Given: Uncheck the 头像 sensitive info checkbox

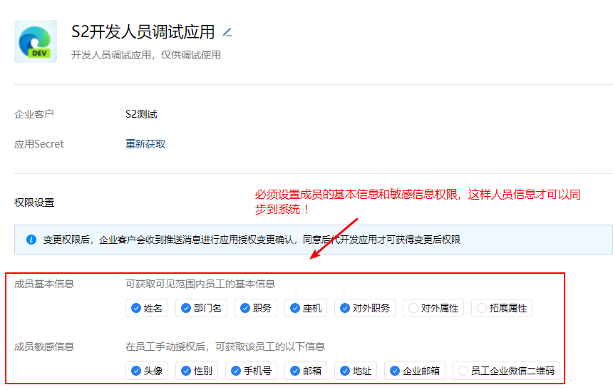Looking at the screenshot, I should pos(135,371).
